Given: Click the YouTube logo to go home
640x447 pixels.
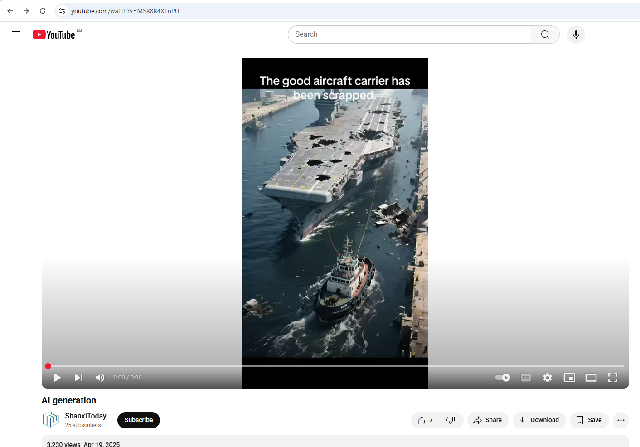Looking at the screenshot, I should coord(54,34).
